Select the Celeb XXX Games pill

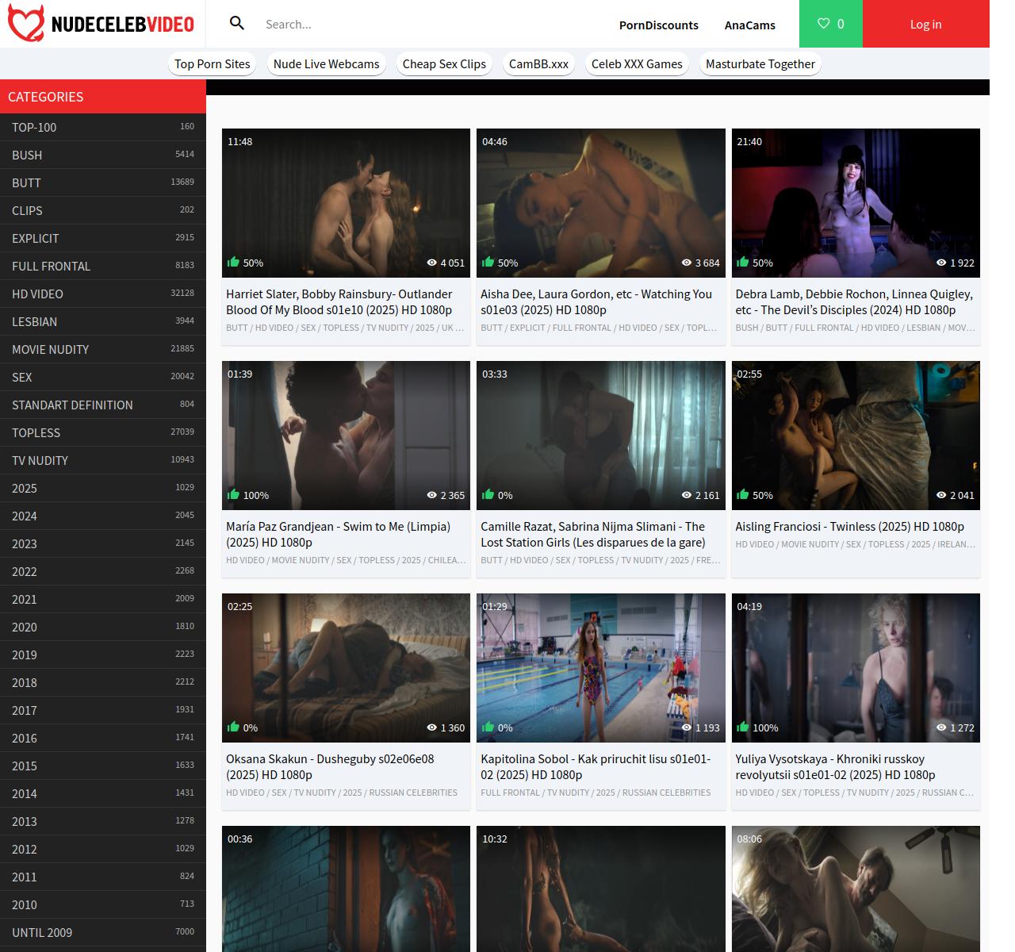click(x=636, y=64)
